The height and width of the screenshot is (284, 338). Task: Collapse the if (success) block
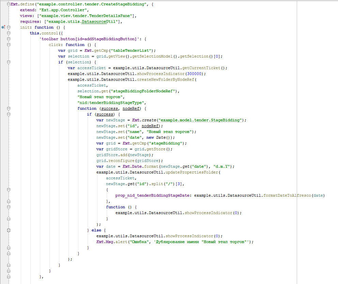(x=9, y=115)
